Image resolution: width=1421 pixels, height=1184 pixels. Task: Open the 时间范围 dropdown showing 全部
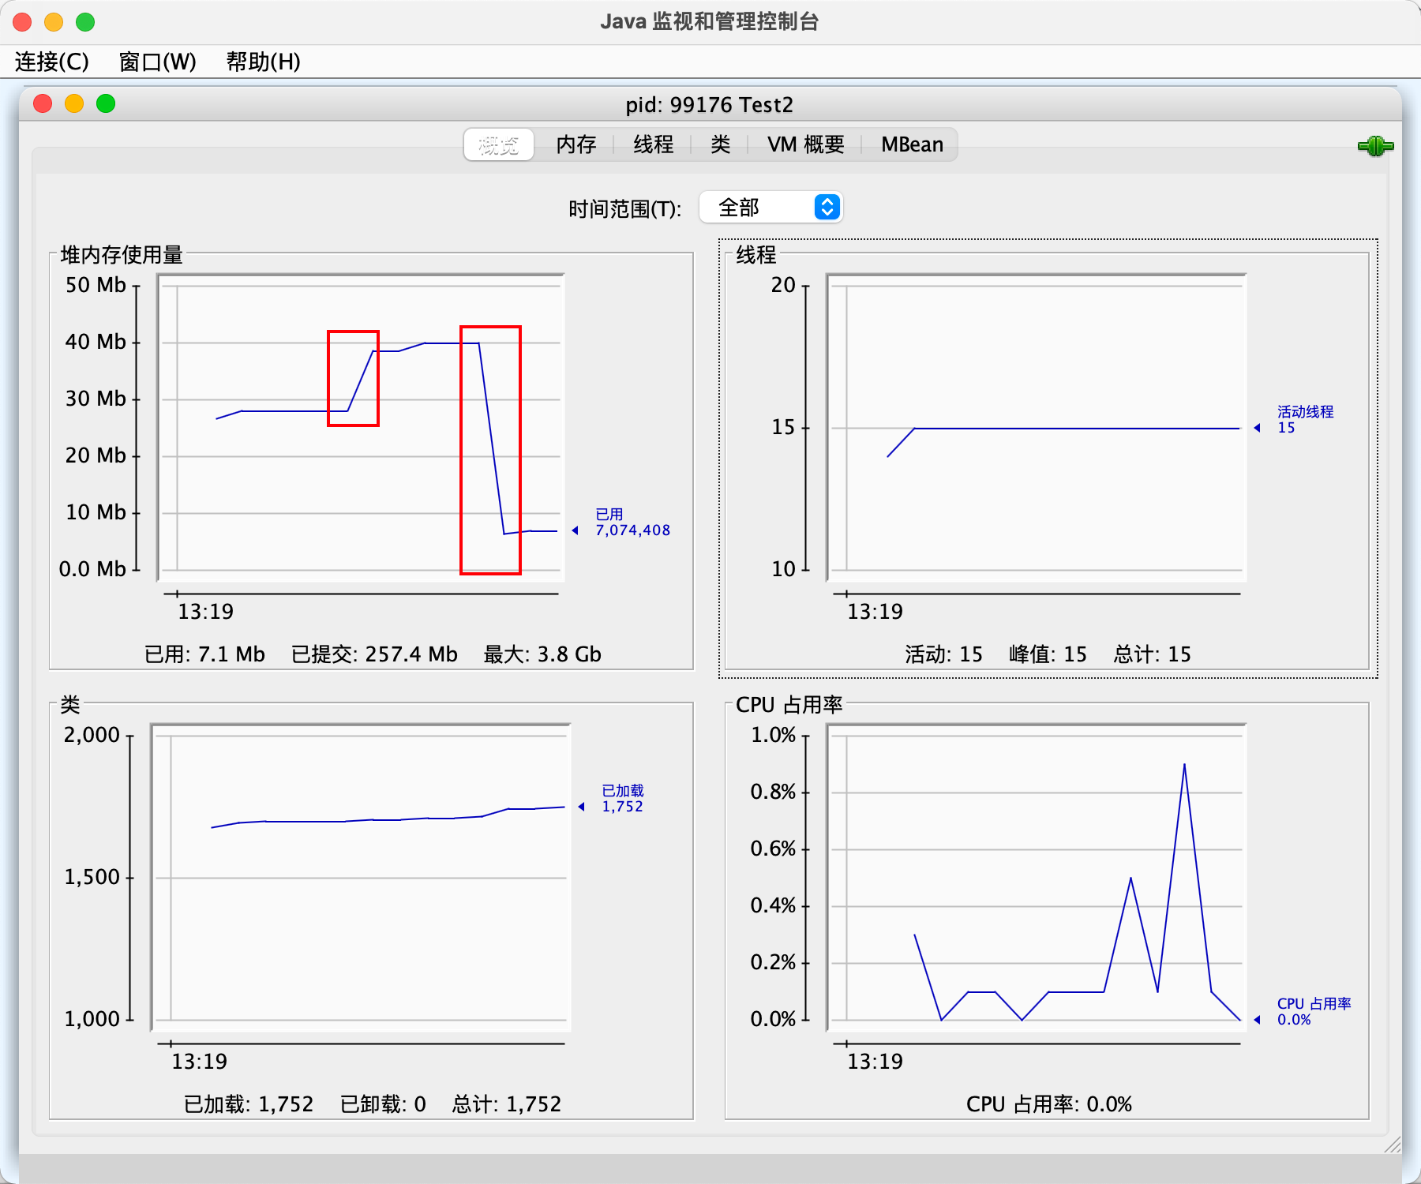pyautogui.click(x=771, y=208)
